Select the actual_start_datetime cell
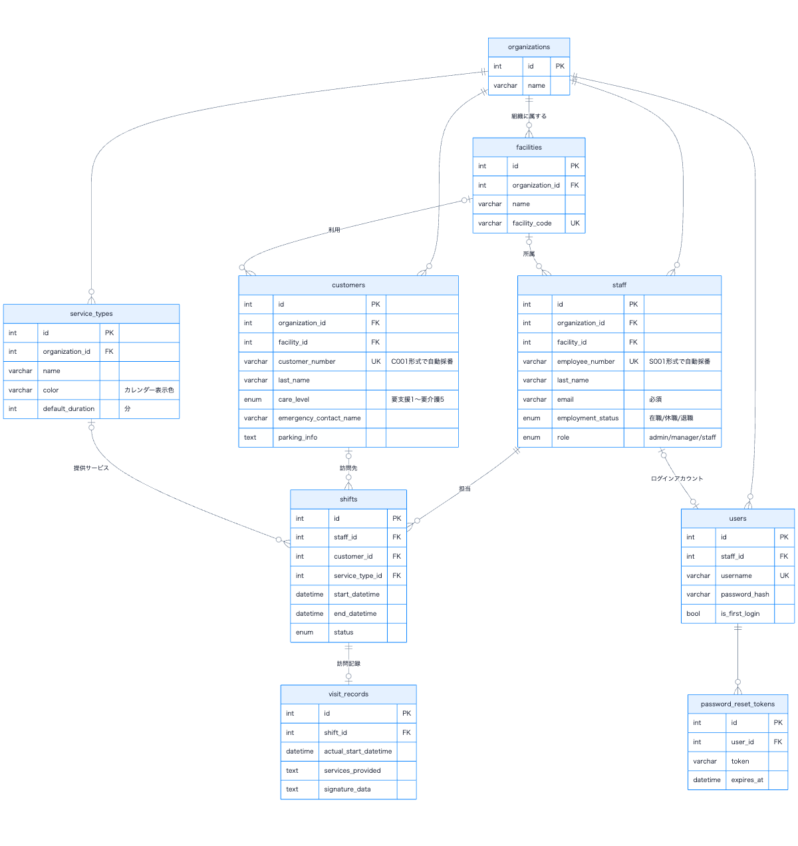Viewport: 798px width, 846px height. (x=358, y=752)
